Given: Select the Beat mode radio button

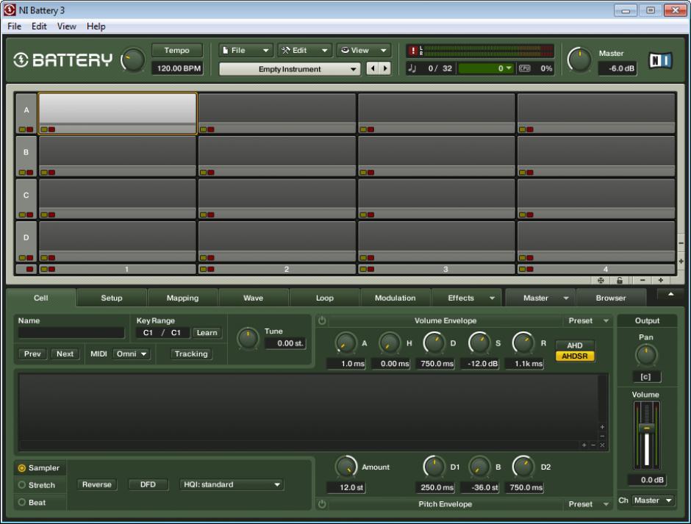Looking at the screenshot, I should (x=21, y=503).
